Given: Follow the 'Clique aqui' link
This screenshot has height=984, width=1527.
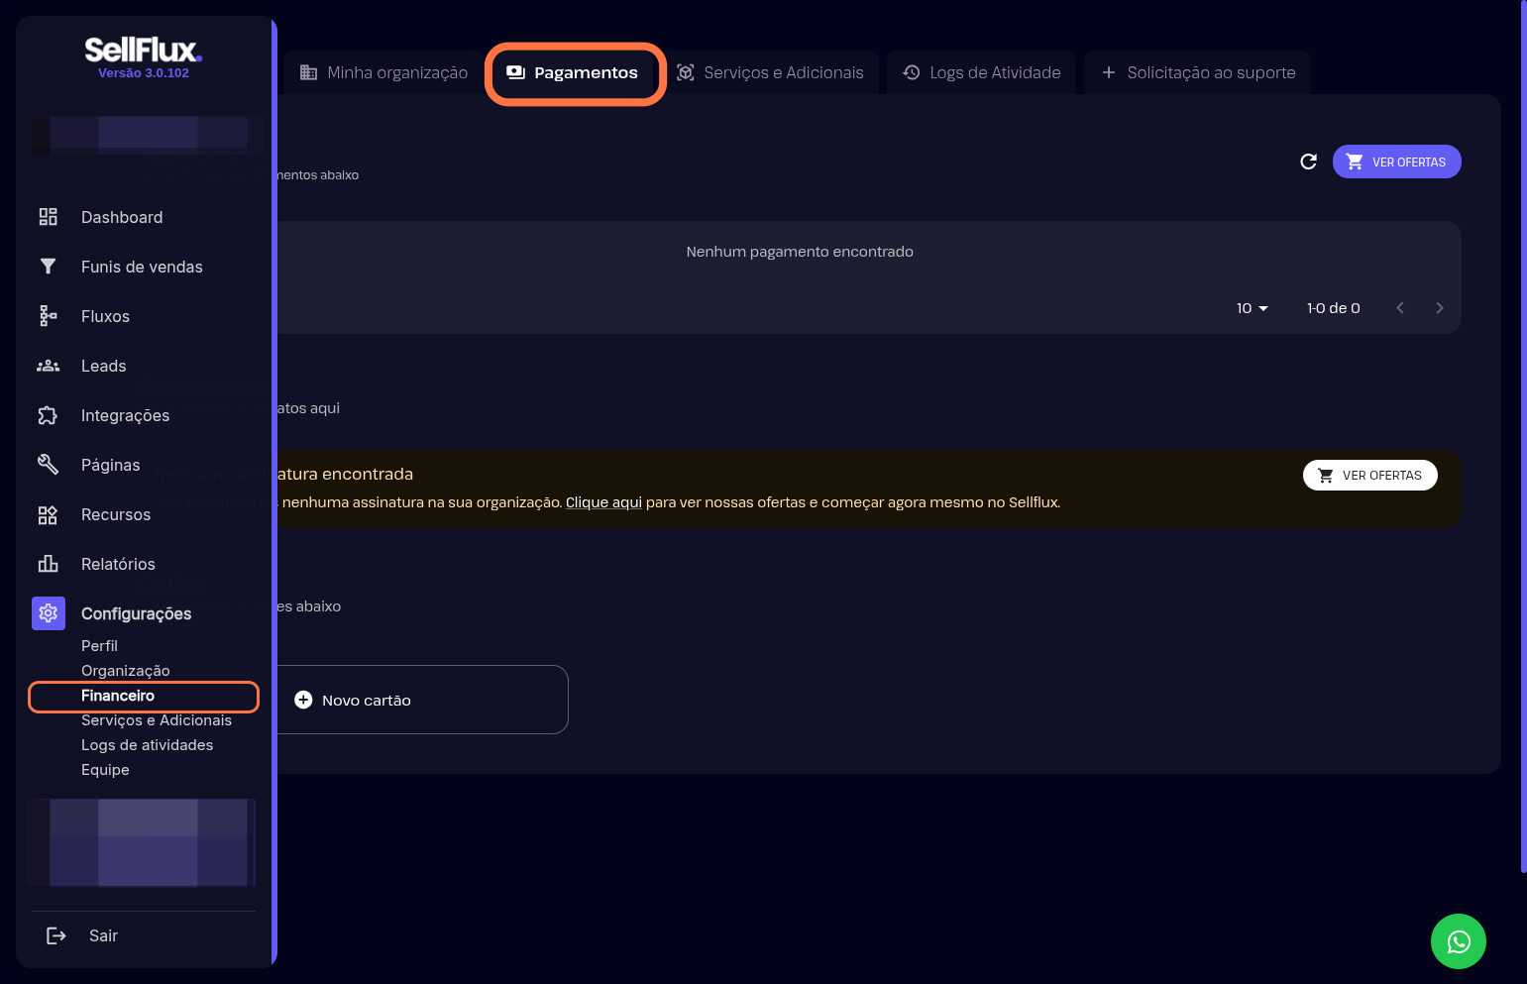Looking at the screenshot, I should (603, 502).
